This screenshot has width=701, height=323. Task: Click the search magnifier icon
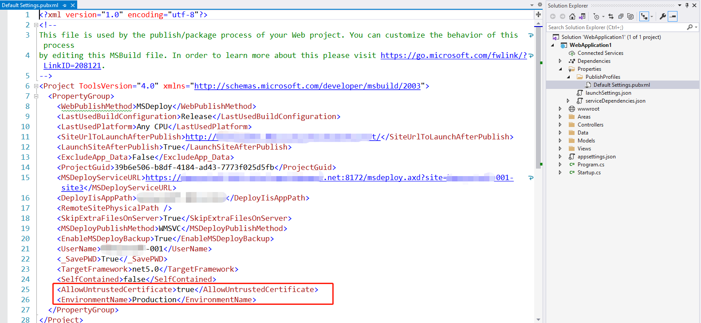pos(689,27)
